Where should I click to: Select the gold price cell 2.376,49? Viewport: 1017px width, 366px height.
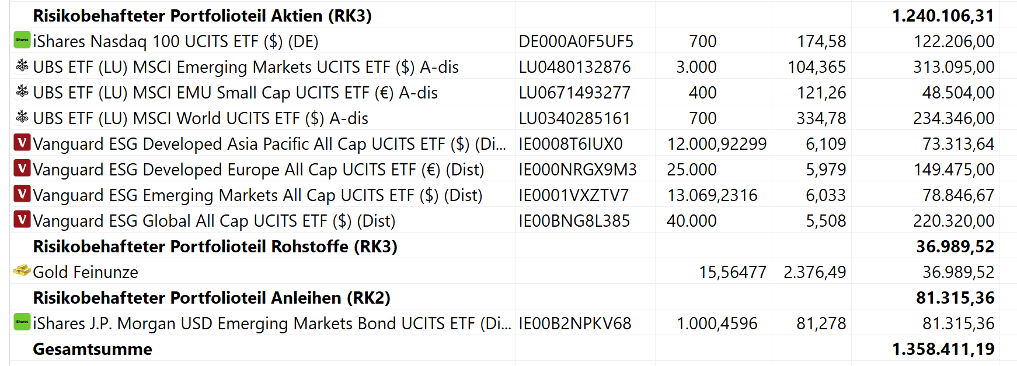(814, 272)
